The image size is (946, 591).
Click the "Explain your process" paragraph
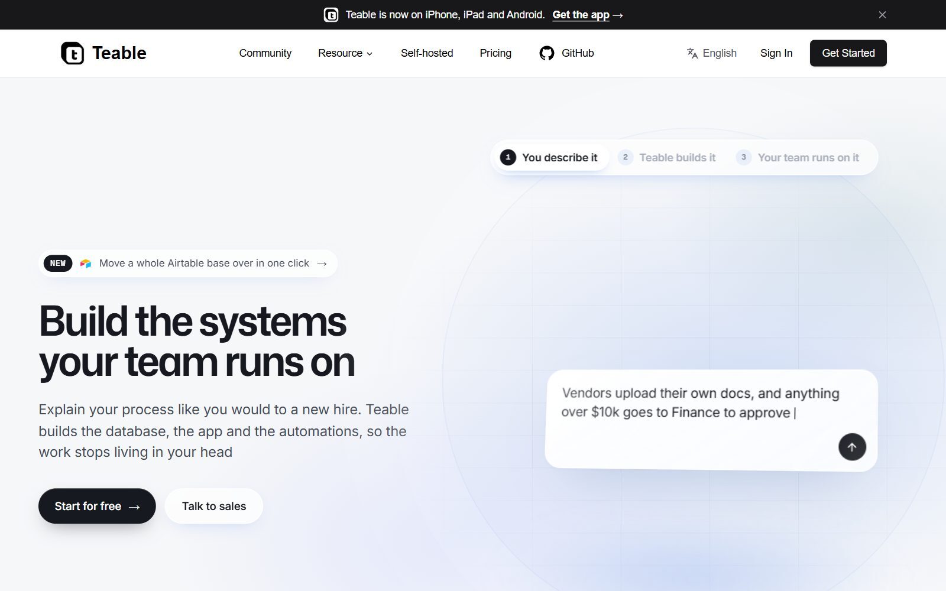click(223, 431)
